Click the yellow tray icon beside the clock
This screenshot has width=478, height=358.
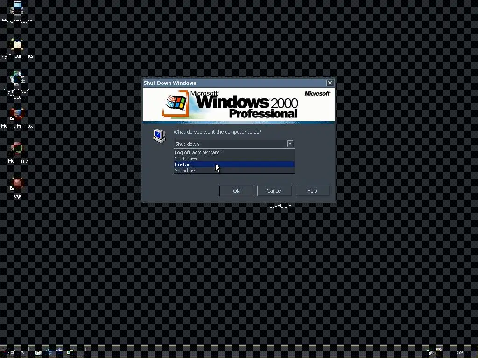tap(439, 352)
